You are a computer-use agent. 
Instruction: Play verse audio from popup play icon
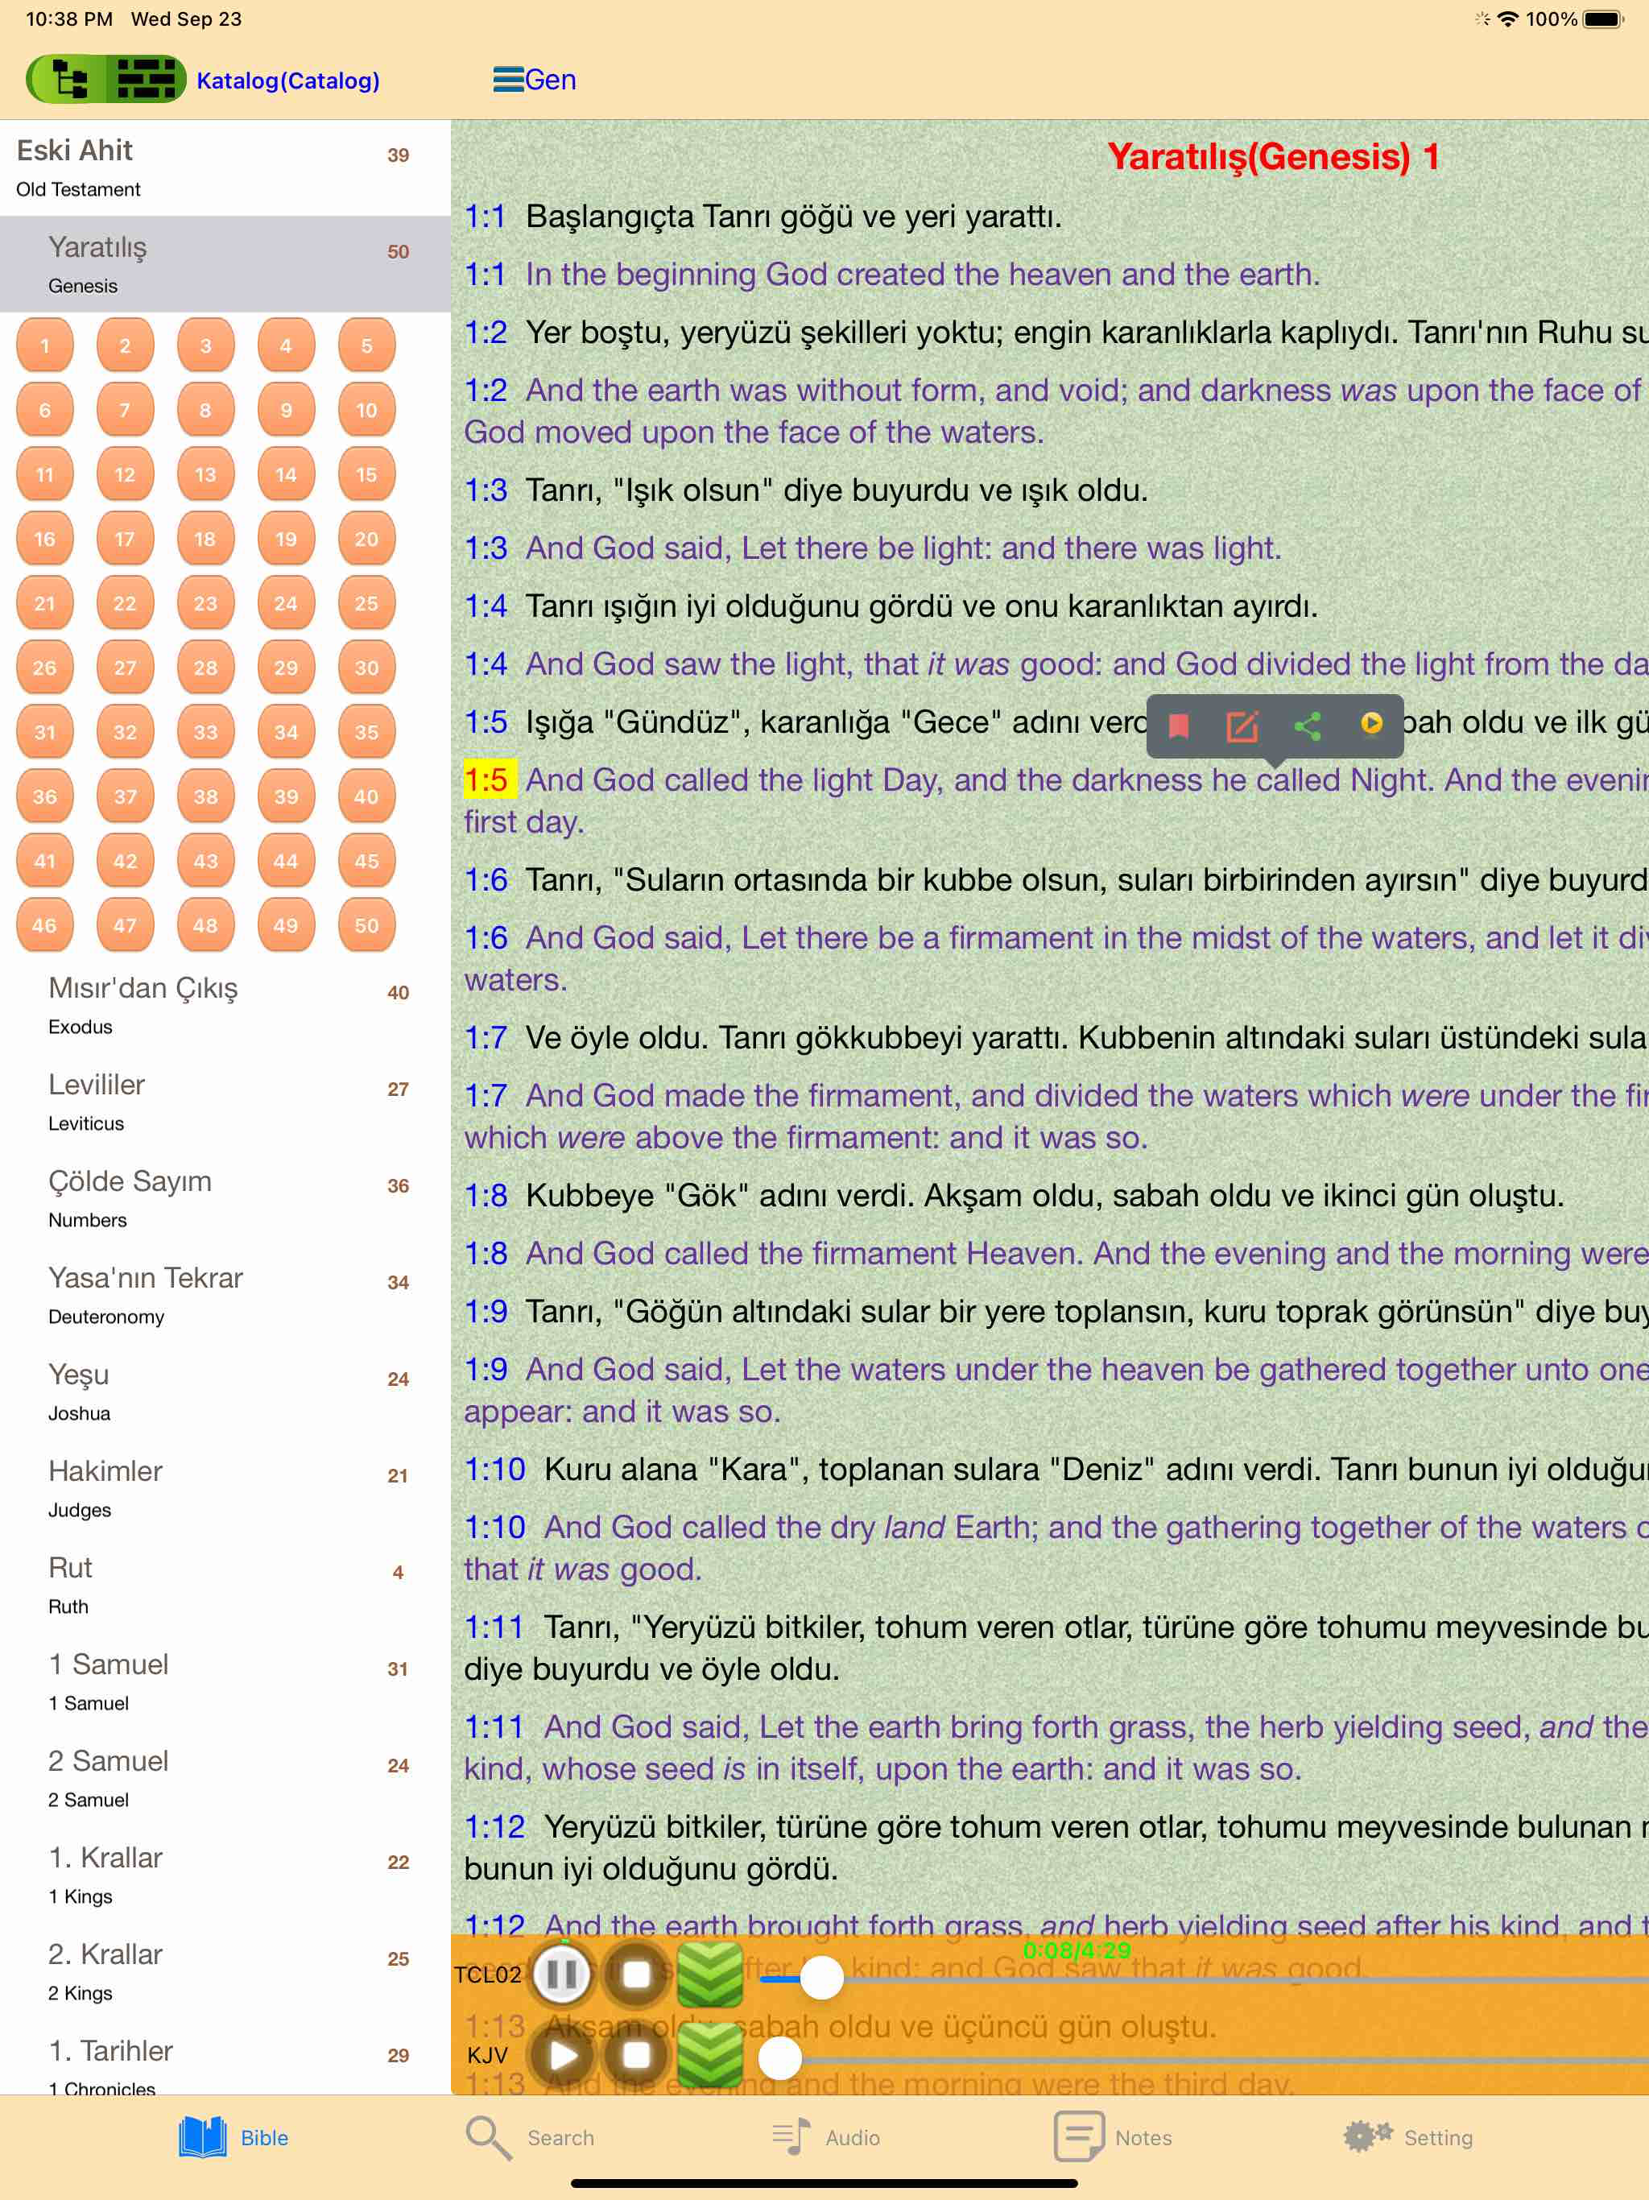[x=1370, y=723]
